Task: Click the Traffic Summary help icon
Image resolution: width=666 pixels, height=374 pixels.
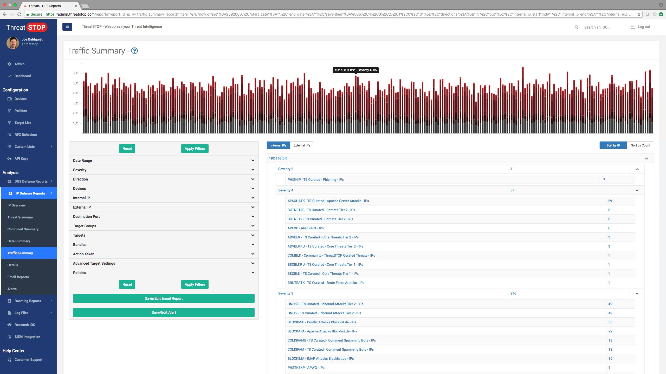Action: pos(134,51)
